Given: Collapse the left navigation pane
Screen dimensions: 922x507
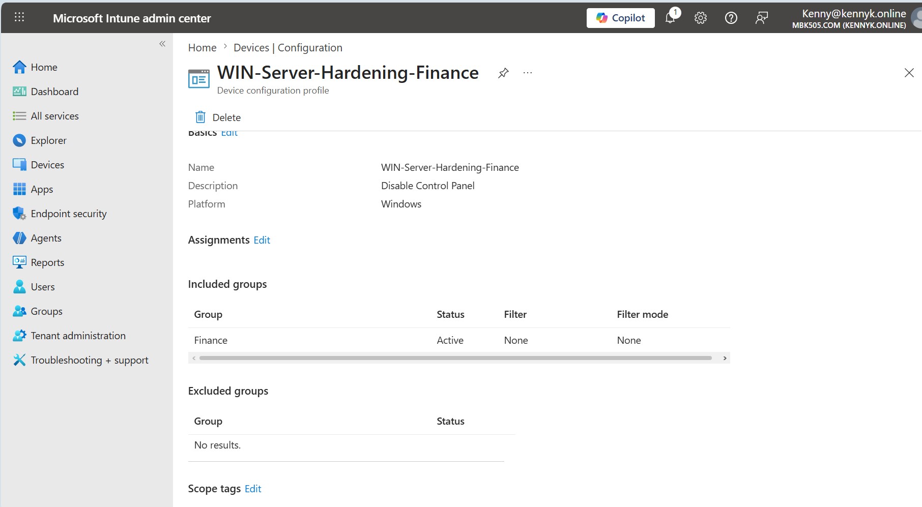Looking at the screenshot, I should pyautogui.click(x=162, y=44).
